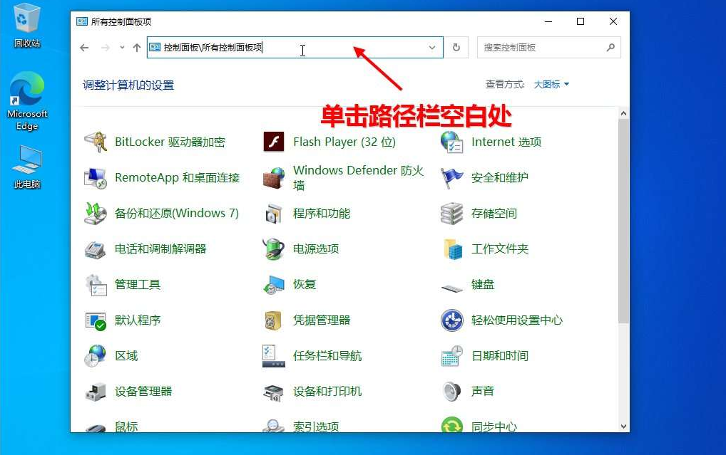Click the 默认程序 icon
726x455 pixels.
point(96,320)
